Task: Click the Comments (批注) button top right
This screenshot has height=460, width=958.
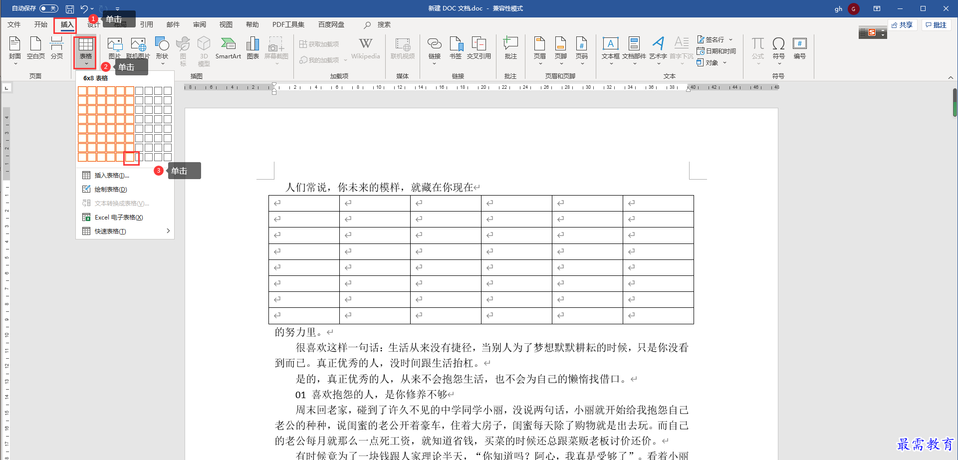Action: pyautogui.click(x=936, y=25)
